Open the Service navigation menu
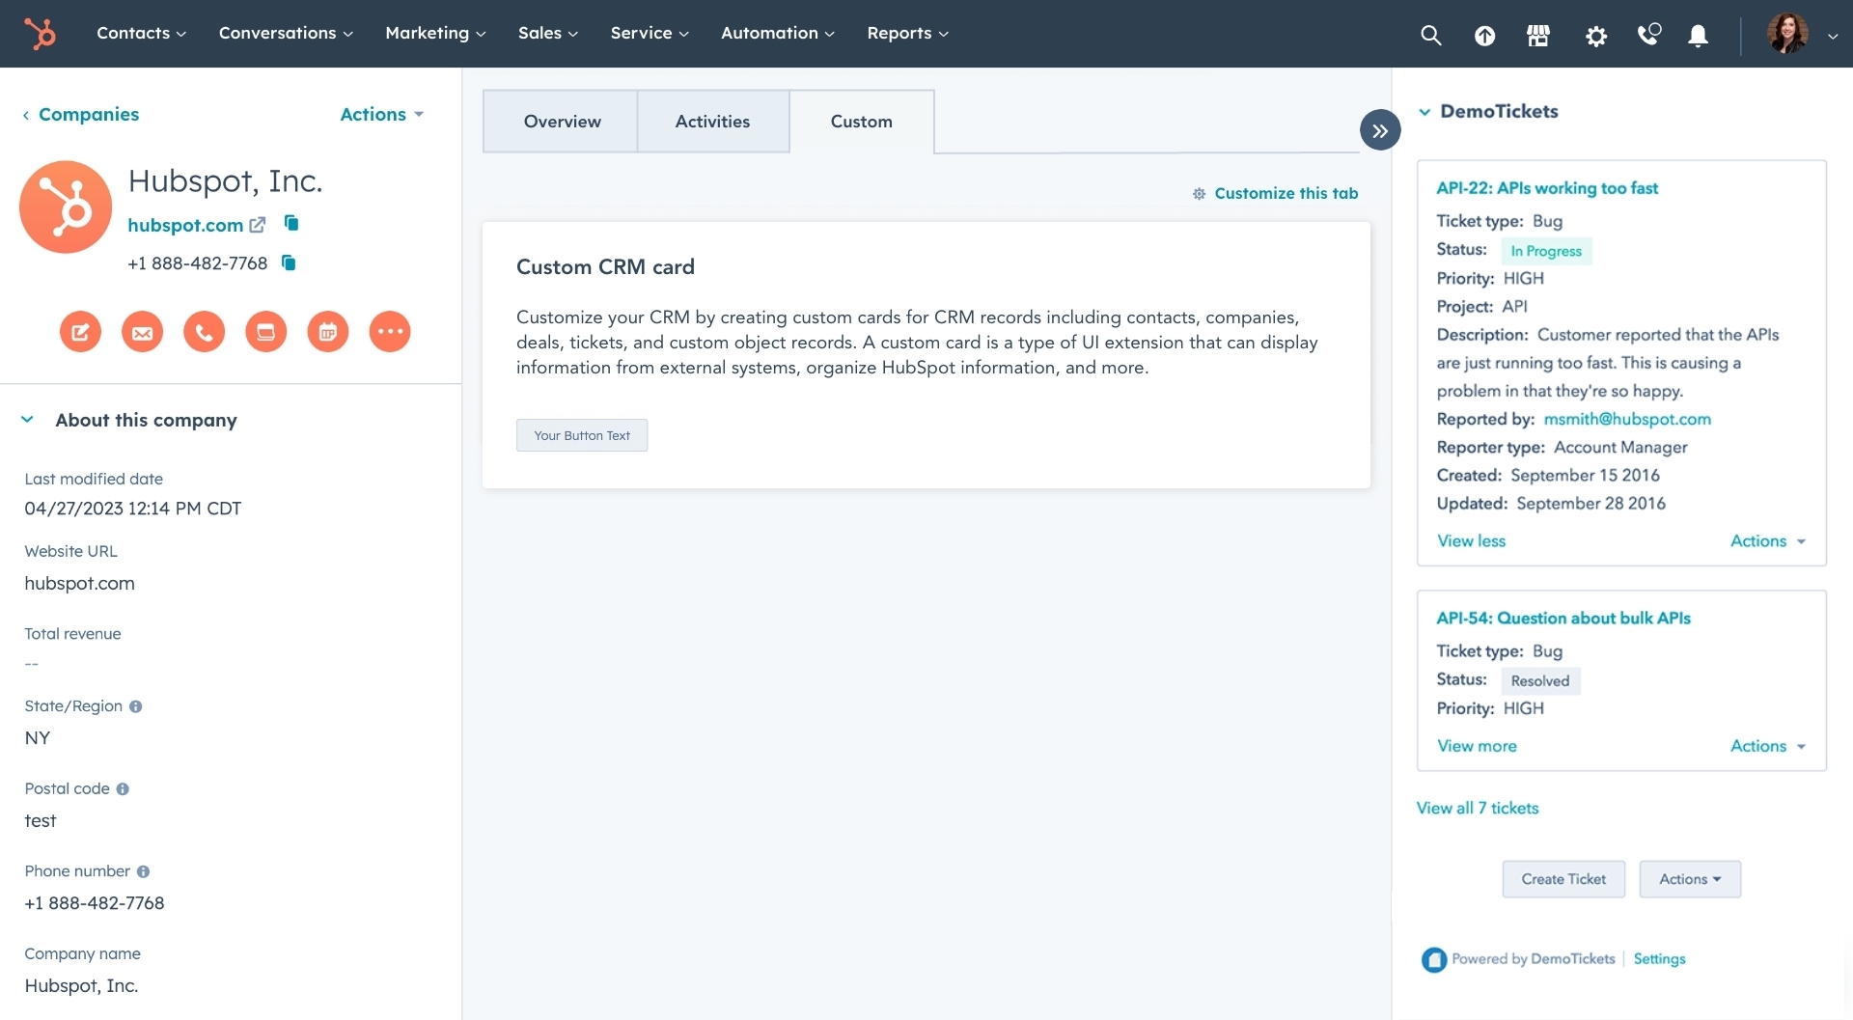The height and width of the screenshot is (1020, 1853). pyautogui.click(x=650, y=33)
